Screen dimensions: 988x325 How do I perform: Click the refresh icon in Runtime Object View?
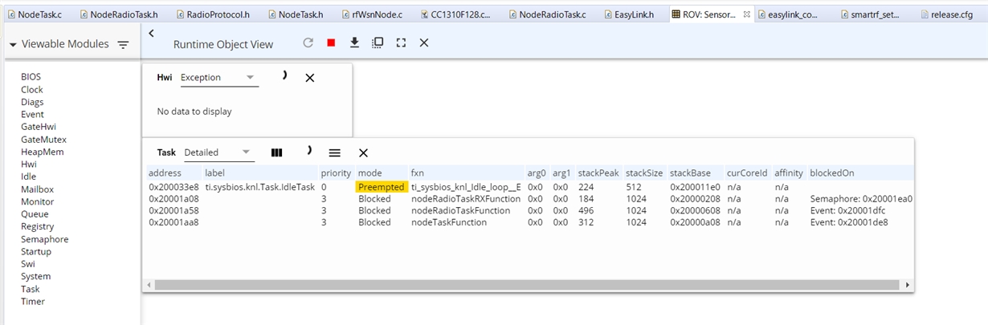point(308,43)
